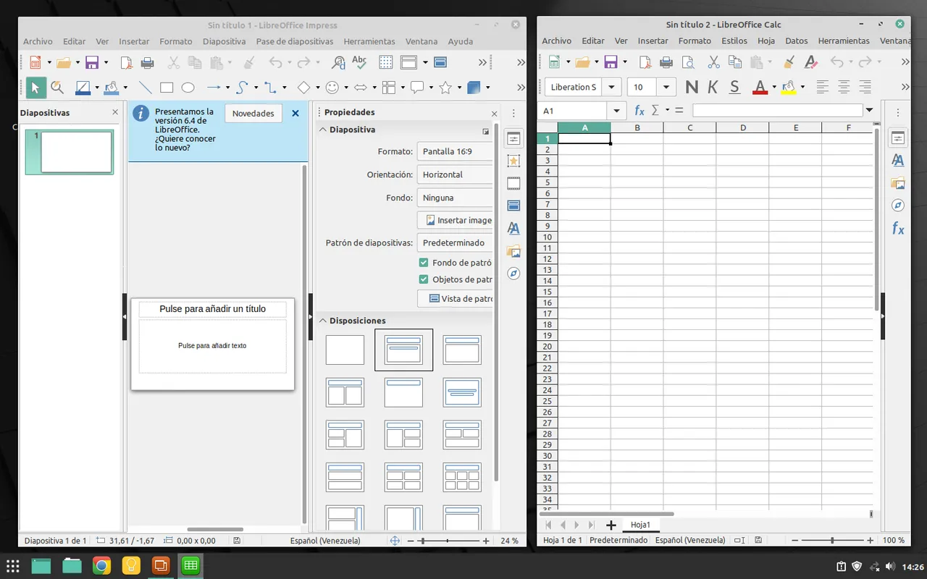The height and width of the screenshot is (579, 927).
Task: Open the Formato dropdown showing Pantalla 16:9
Action: tap(455, 152)
